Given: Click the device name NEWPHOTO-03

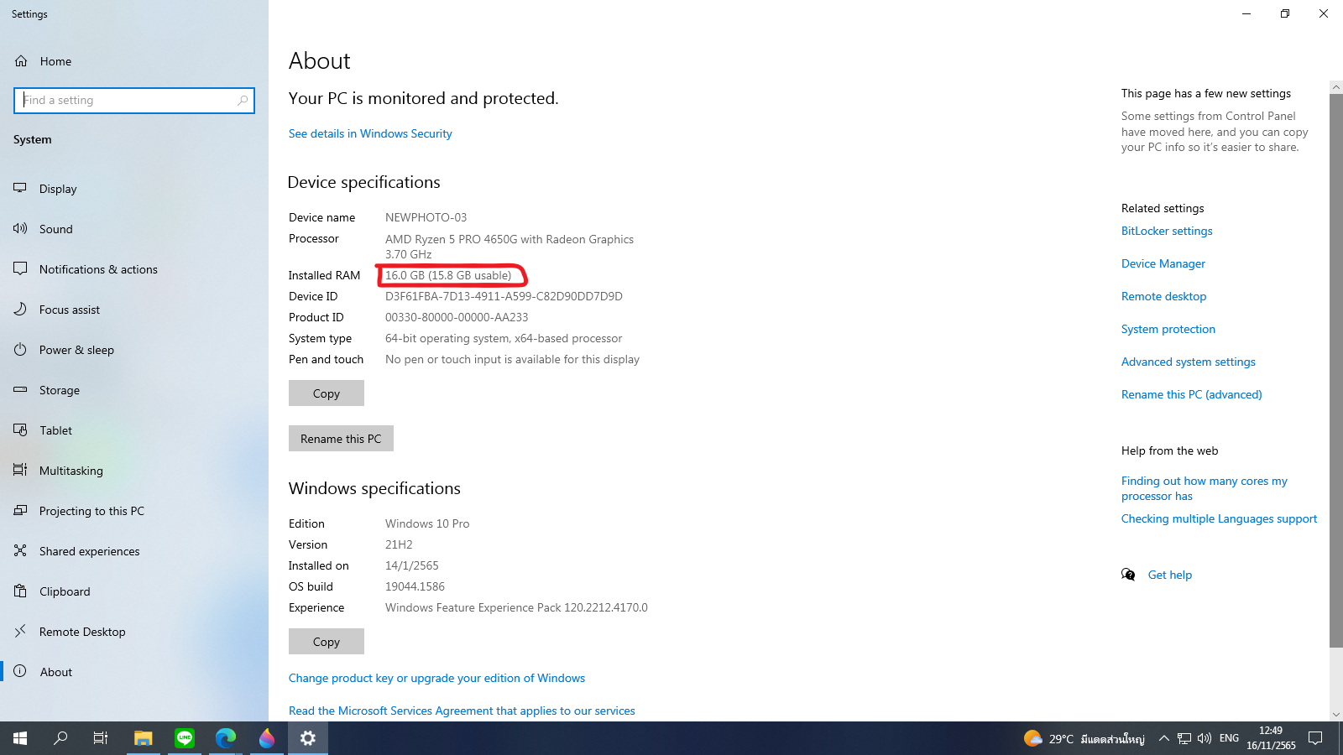Looking at the screenshot, I should coord(426,217).
